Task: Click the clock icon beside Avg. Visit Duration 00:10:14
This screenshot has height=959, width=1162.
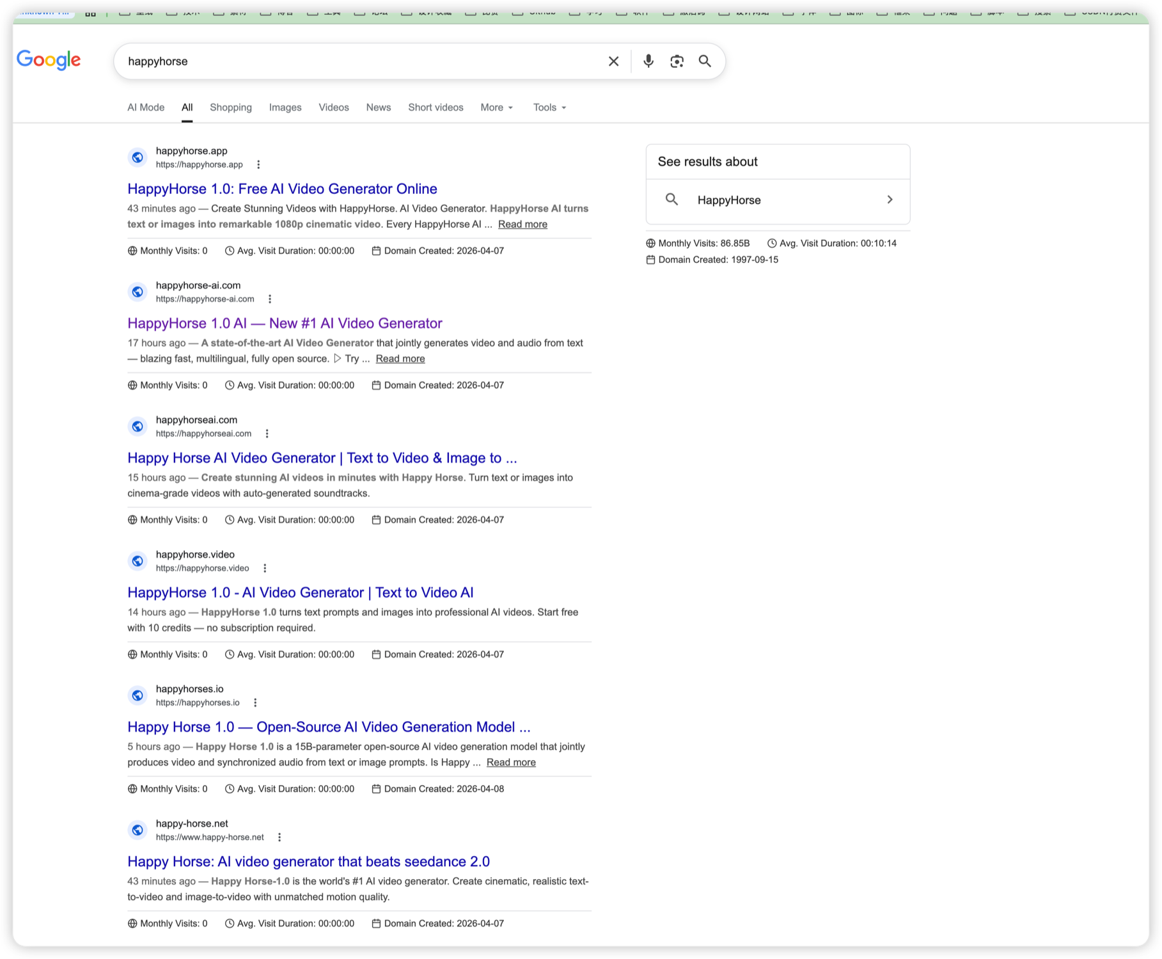Action: (x=772, y=244)
